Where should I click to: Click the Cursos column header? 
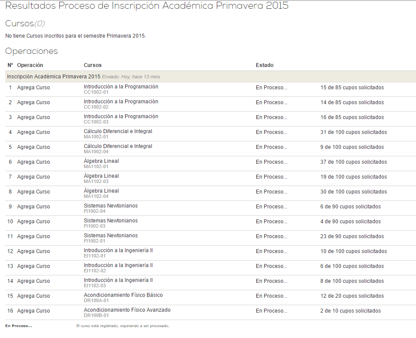[93, 65]
